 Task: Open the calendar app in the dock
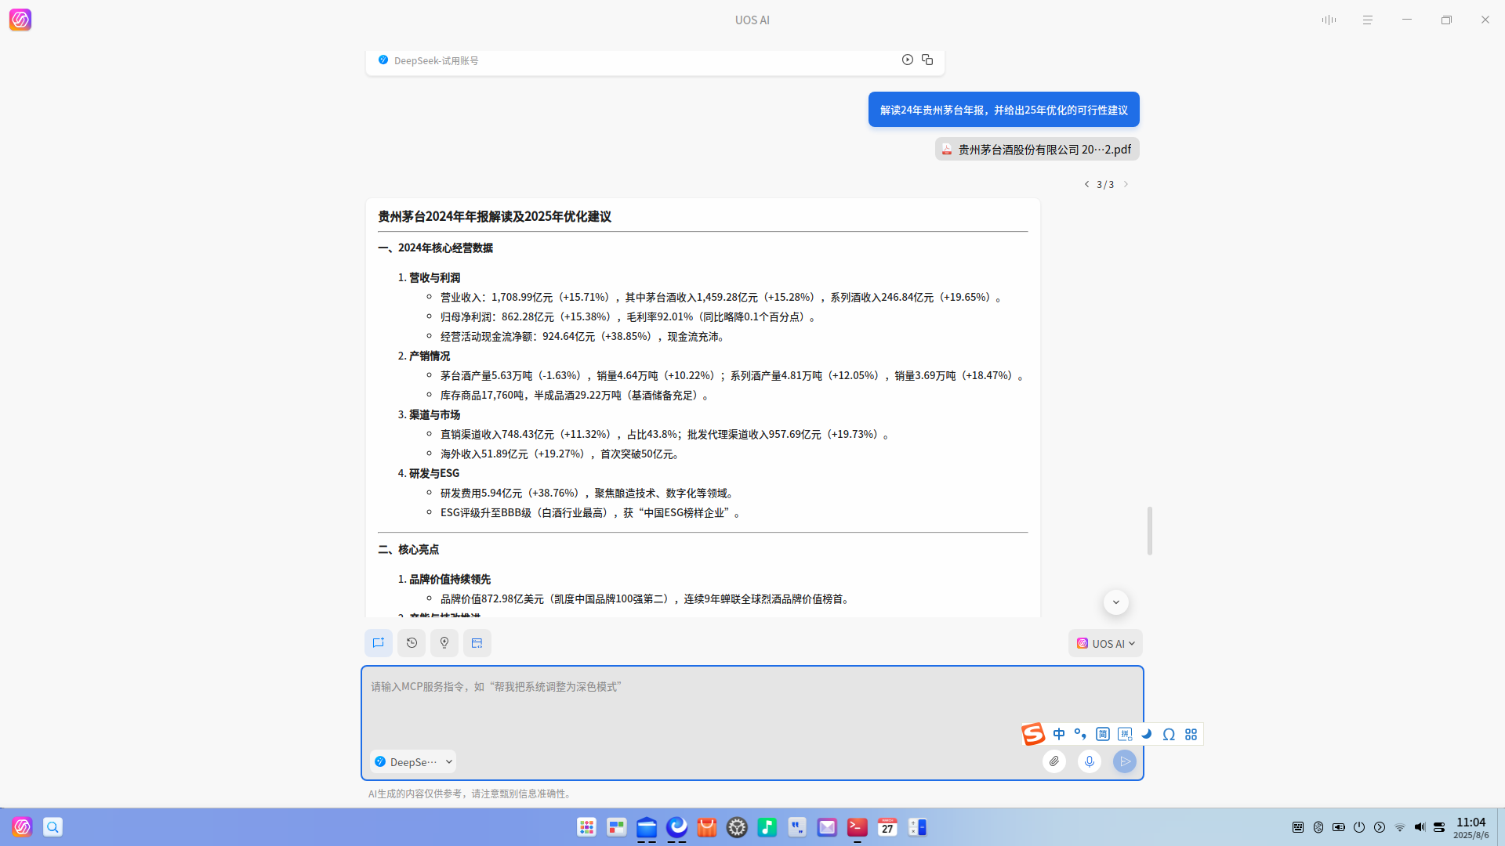tap(887, 827)
